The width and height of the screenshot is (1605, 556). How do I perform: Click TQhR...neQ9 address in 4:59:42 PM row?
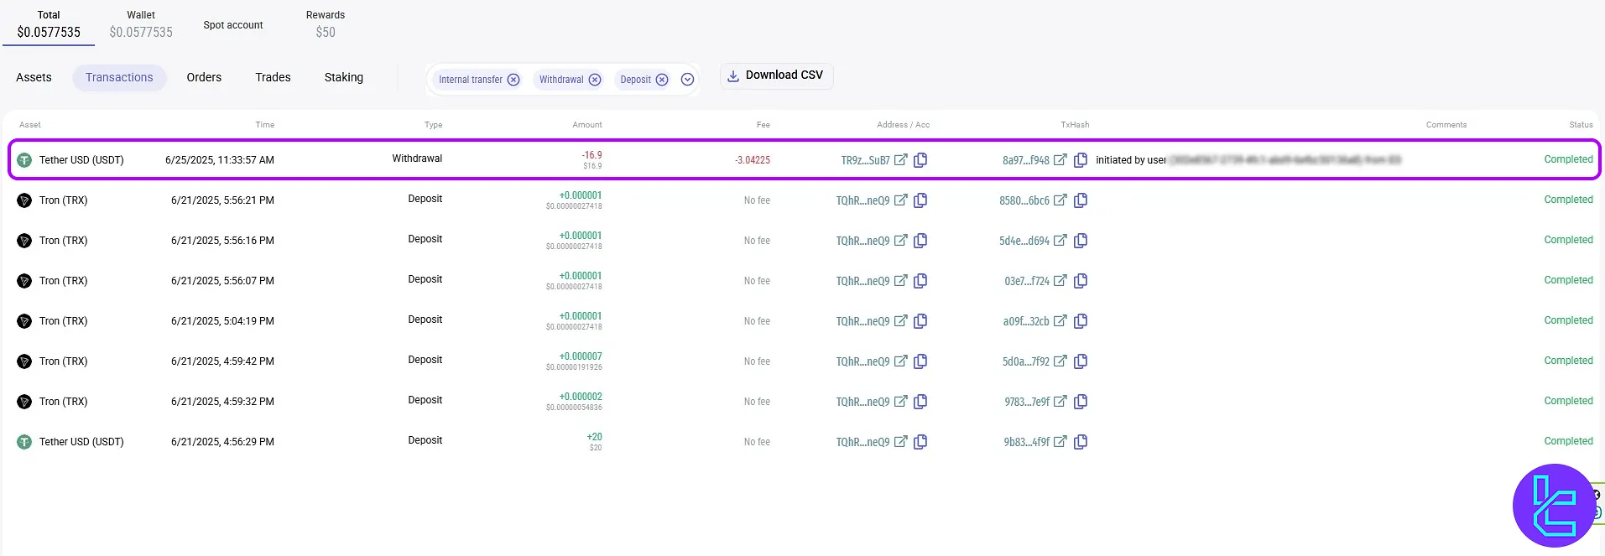(x=862, y=361)
